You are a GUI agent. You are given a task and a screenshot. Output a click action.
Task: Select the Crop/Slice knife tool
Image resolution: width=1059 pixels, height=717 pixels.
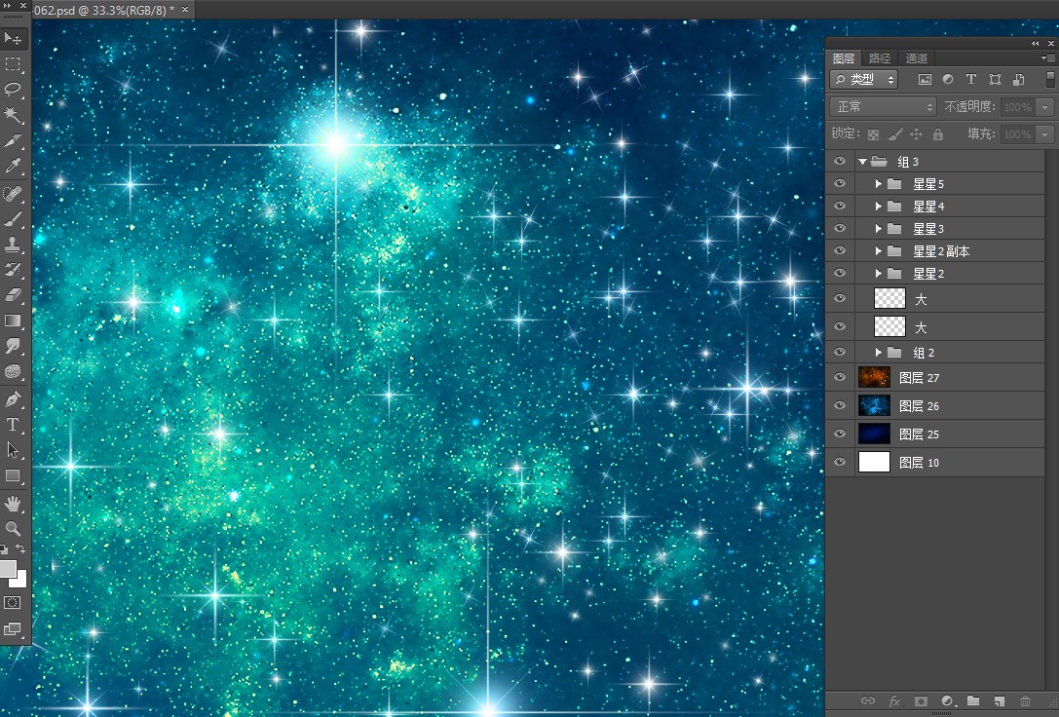[x=13, y=140]
